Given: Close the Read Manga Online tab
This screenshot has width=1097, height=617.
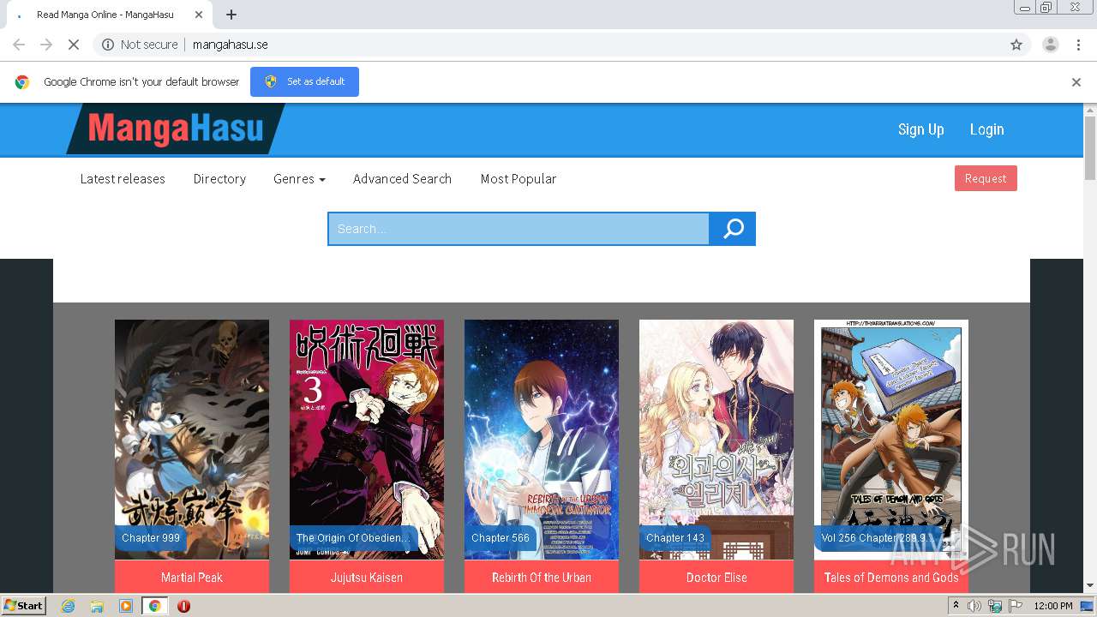Looking at the screenshot, I should [199, 15].
